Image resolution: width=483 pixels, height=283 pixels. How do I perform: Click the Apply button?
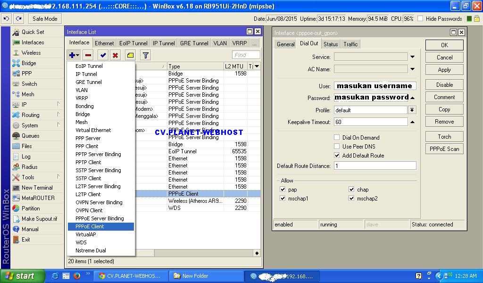[444, 70]
